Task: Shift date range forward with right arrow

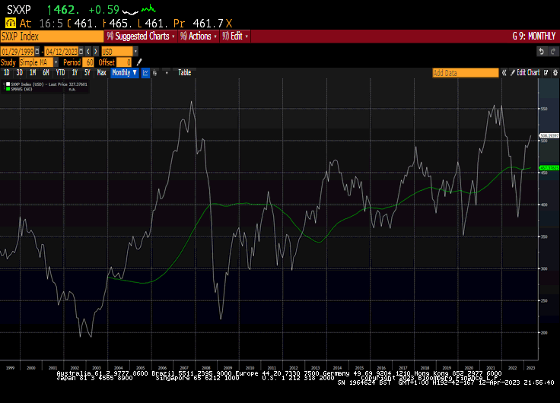Action: click(96, 52)
